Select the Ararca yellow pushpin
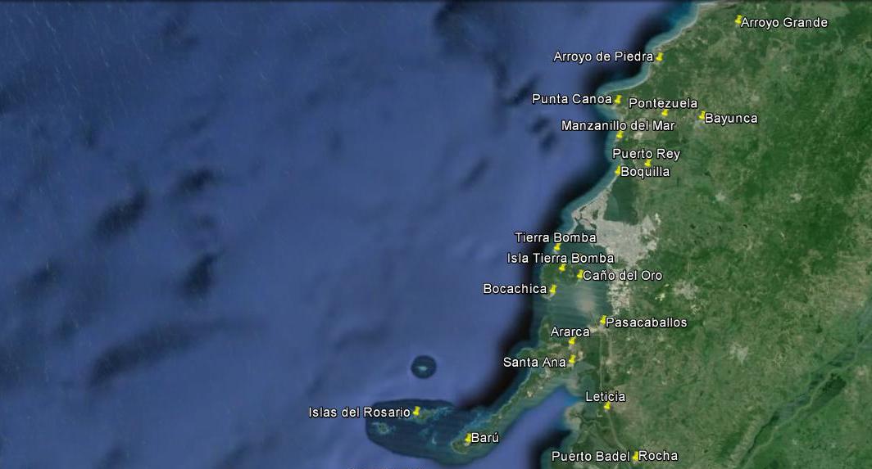872x469 pixels. (572, 341)
